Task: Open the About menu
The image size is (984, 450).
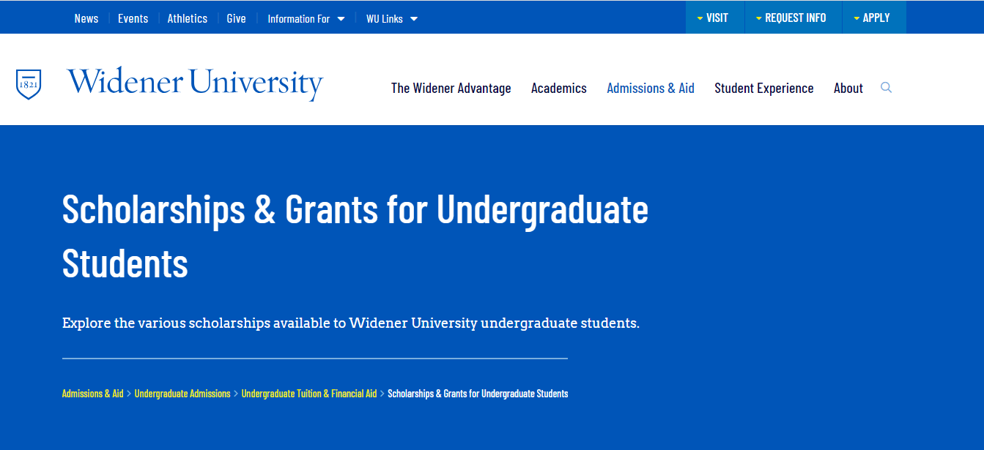Action: pyautogui.click(x=848, y=88)
